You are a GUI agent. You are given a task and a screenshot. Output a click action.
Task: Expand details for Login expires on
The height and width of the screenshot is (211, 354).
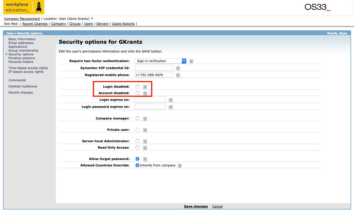(171, 100)
